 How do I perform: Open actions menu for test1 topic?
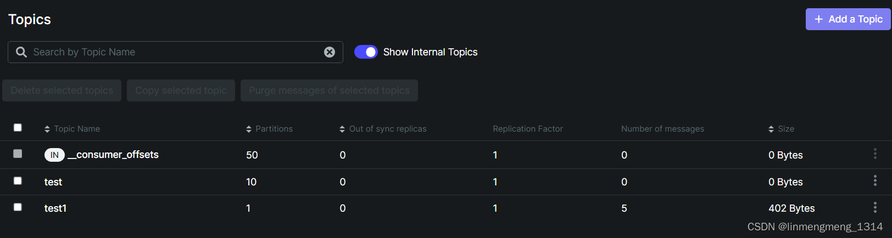click(875, 207)
